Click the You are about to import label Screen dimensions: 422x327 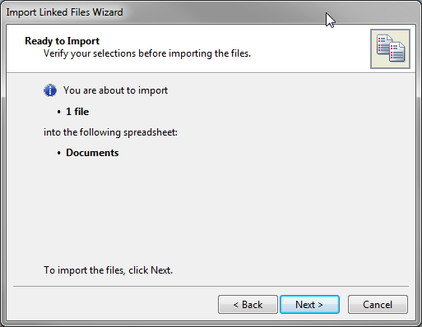click(x=115, y=90)
